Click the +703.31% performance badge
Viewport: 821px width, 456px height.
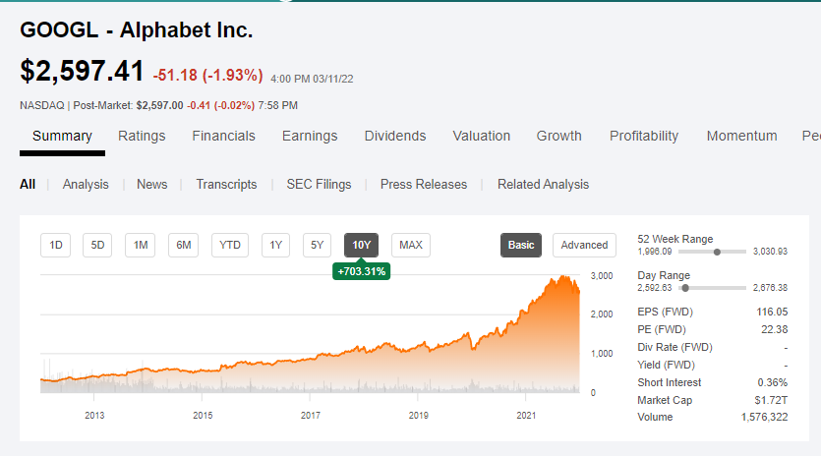point(361,271)
